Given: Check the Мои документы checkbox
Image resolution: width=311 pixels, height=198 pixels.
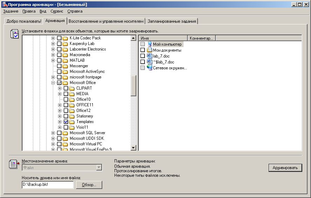Looking at the screenshot, I should 143,50.
